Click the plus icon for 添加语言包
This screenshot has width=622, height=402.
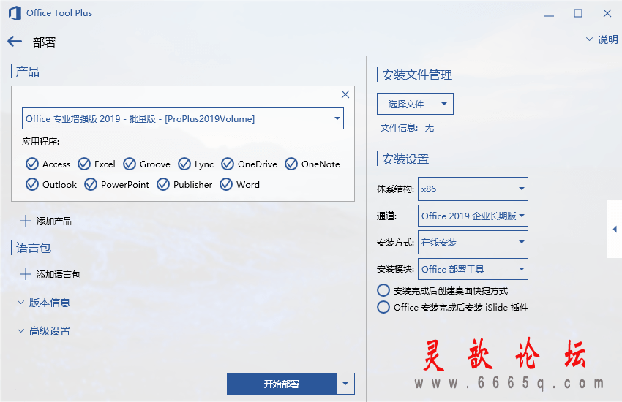click(x=26, y=274)
